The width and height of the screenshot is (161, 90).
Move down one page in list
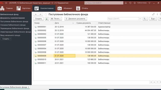[x=157, y=82]
